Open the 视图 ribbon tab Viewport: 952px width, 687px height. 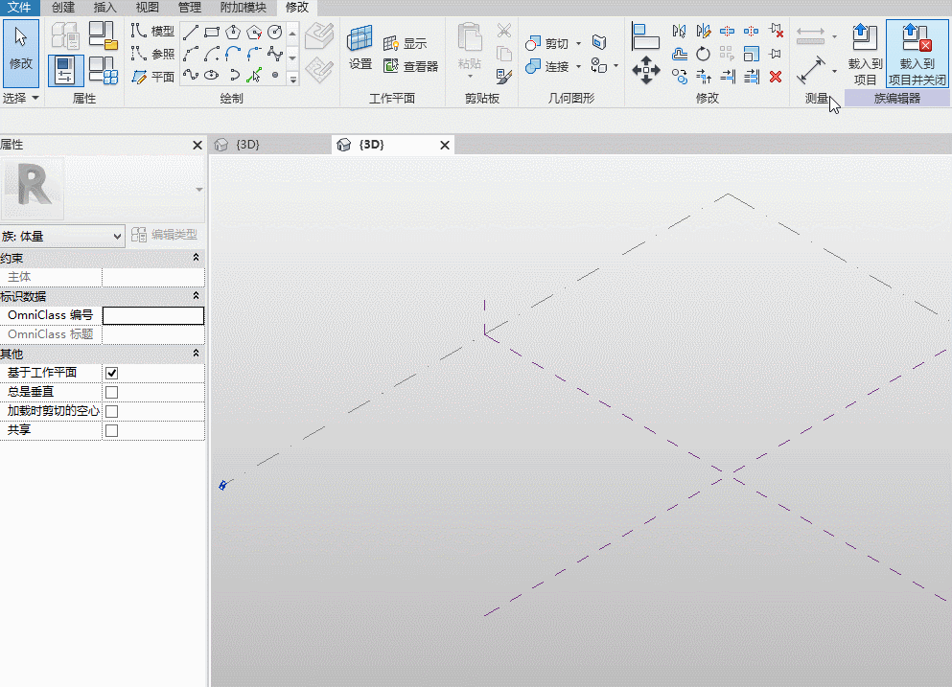147,8
